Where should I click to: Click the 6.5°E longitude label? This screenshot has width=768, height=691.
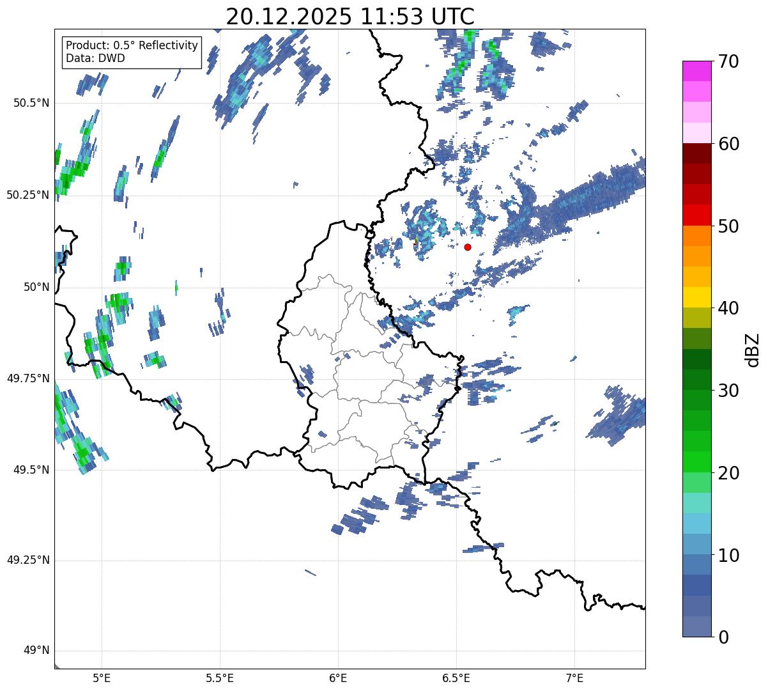456,678
